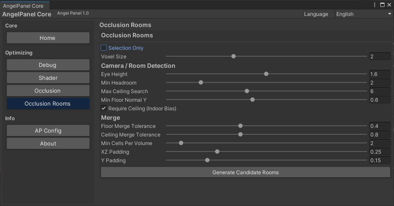Focus the XZ Padding field showing 0.25
The height and width of the screenshot is (206, 394).
tap(379, 151)
